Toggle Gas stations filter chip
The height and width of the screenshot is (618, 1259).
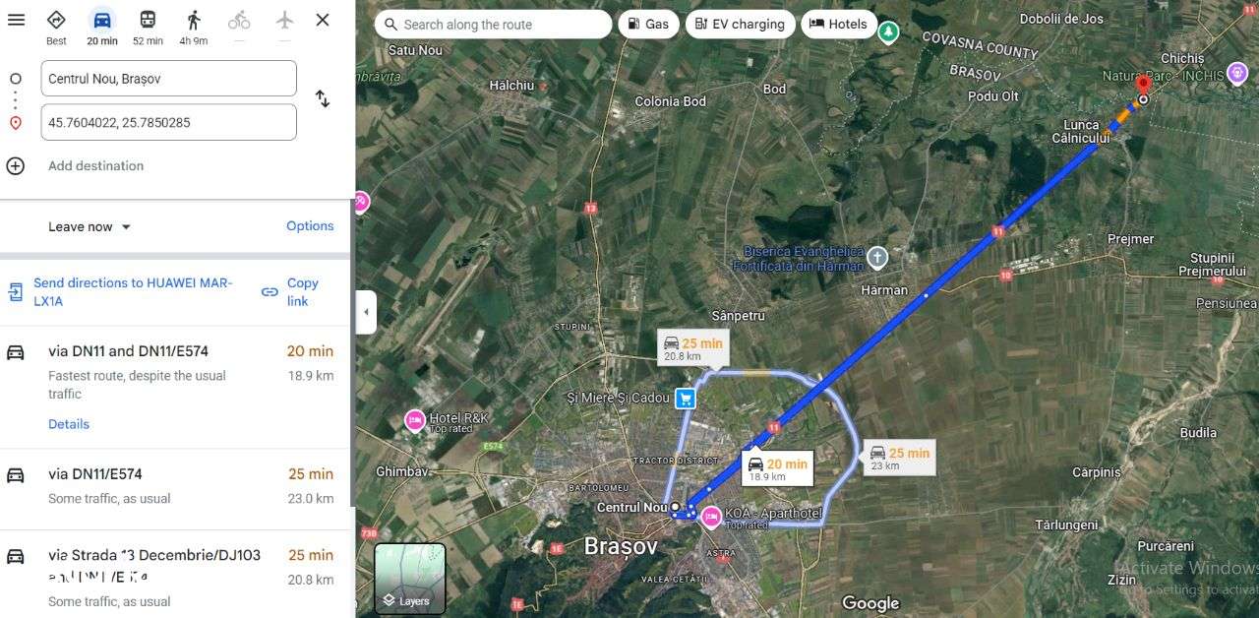648,25
